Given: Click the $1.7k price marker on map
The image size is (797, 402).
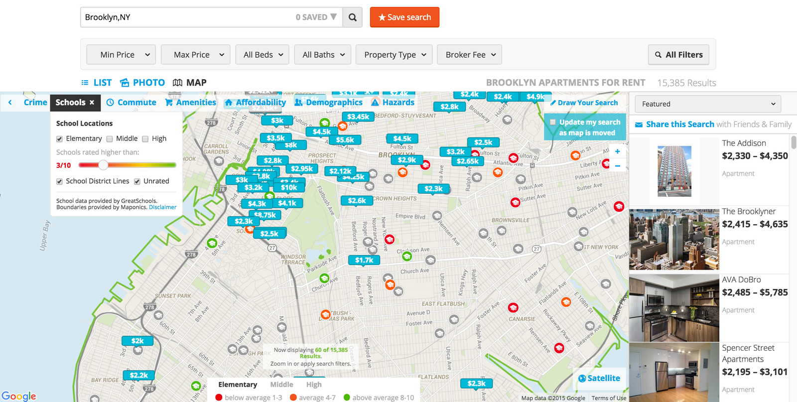Looking at the screenshot, I should (364, 260).
